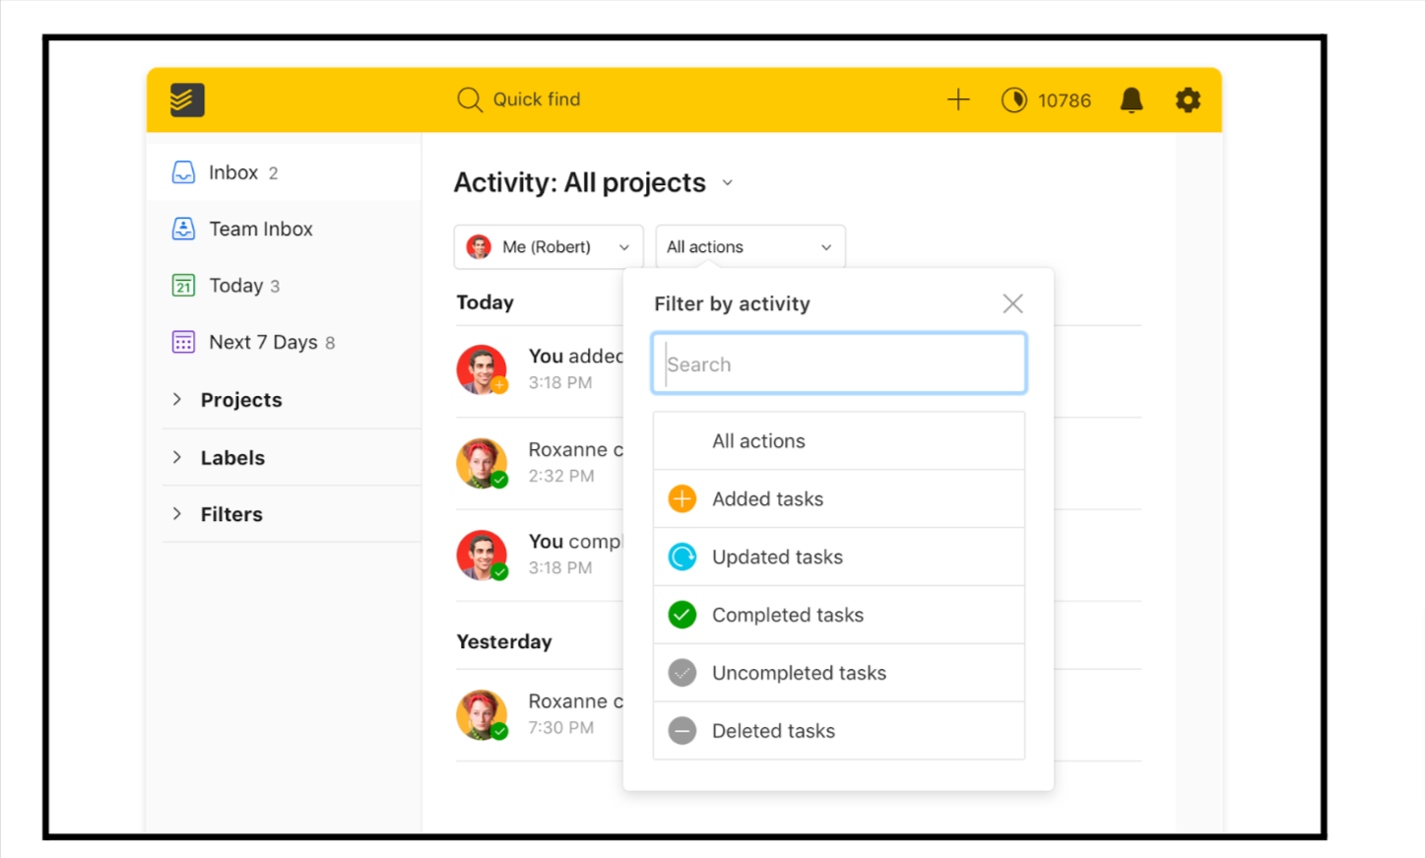Viewport: 1425px width, 858px height.
Task: Open the All actions dropdown
Action: (x=749, y=247)
